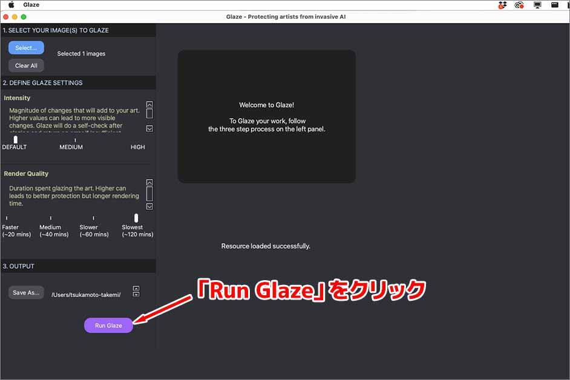Click the Clear All button
The width and height of the screenshot is (570, 380).
coord(26,65)
